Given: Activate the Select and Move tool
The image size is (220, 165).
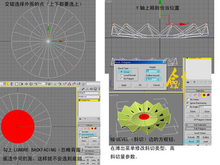Looking at the screenshot, I should click(26, 84).
